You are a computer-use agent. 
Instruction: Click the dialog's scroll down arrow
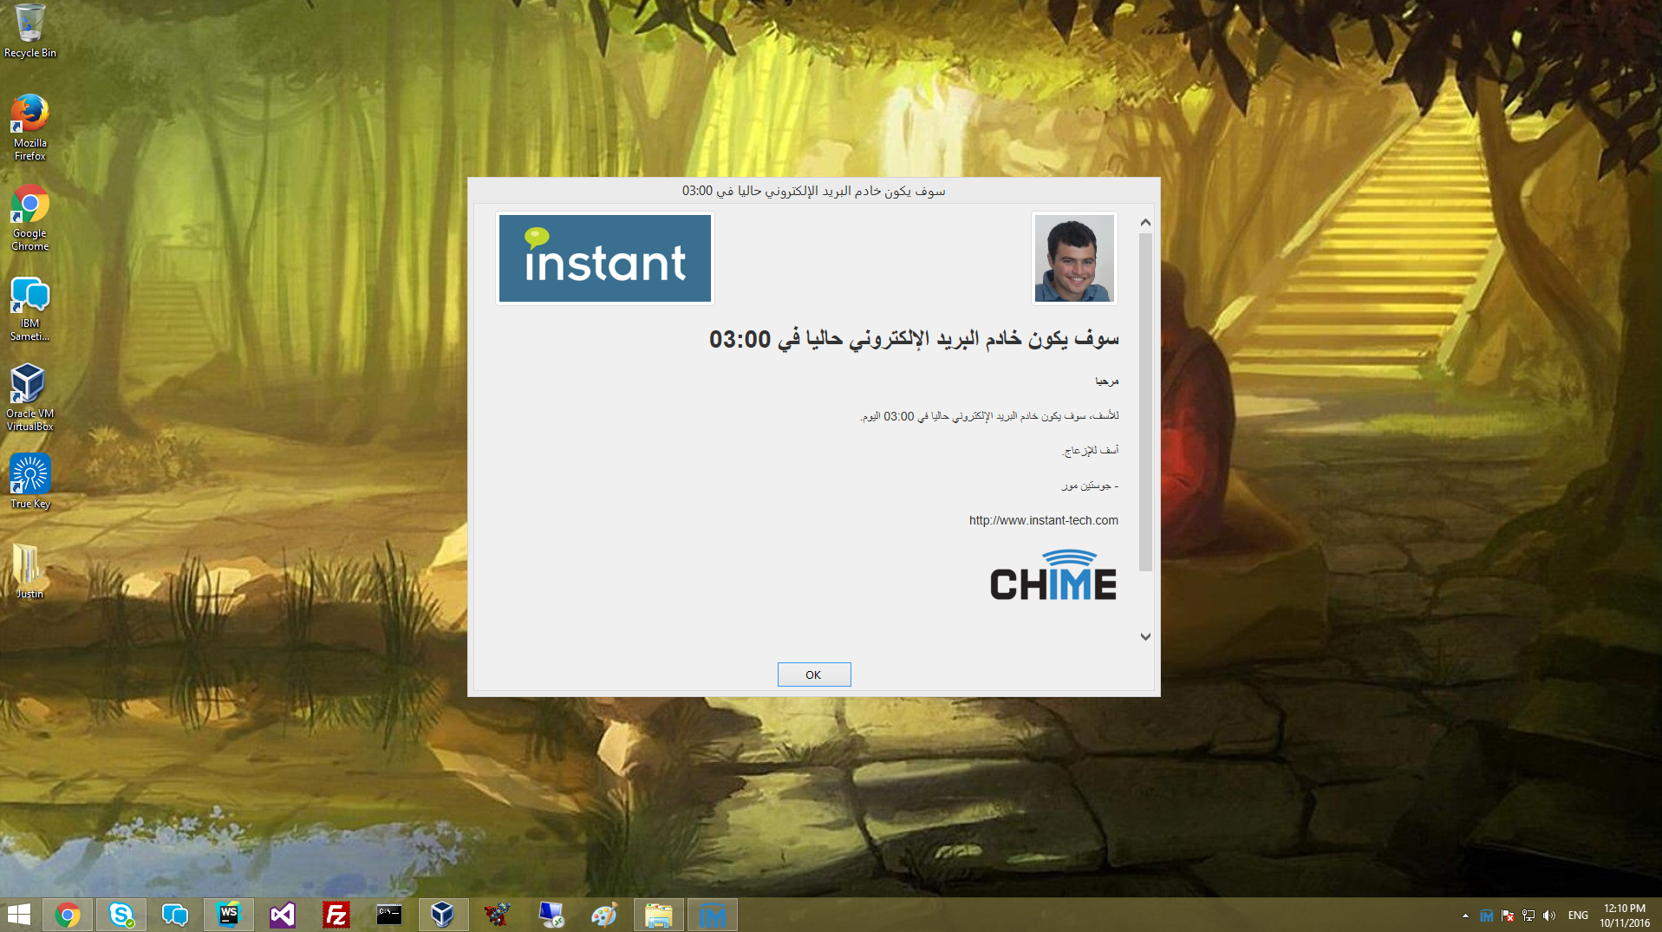tap(1145, 636)
